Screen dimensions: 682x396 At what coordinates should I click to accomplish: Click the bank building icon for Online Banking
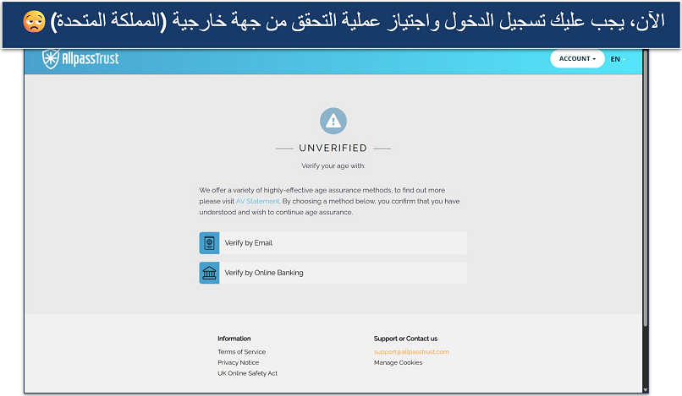(x=209, y=273)
